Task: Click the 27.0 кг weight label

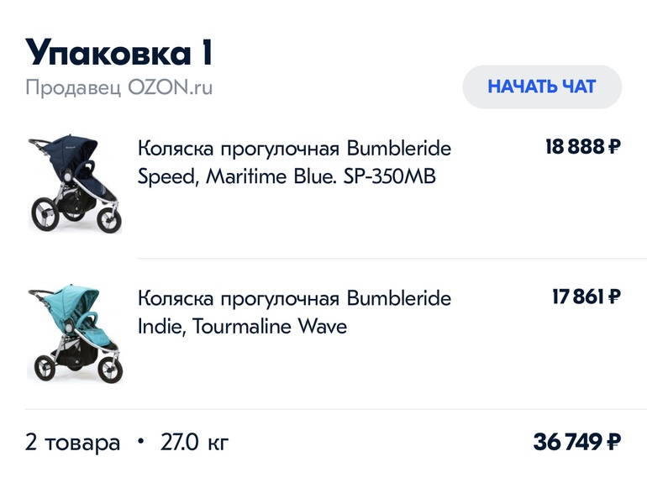Action: click(x=194, y=443)
